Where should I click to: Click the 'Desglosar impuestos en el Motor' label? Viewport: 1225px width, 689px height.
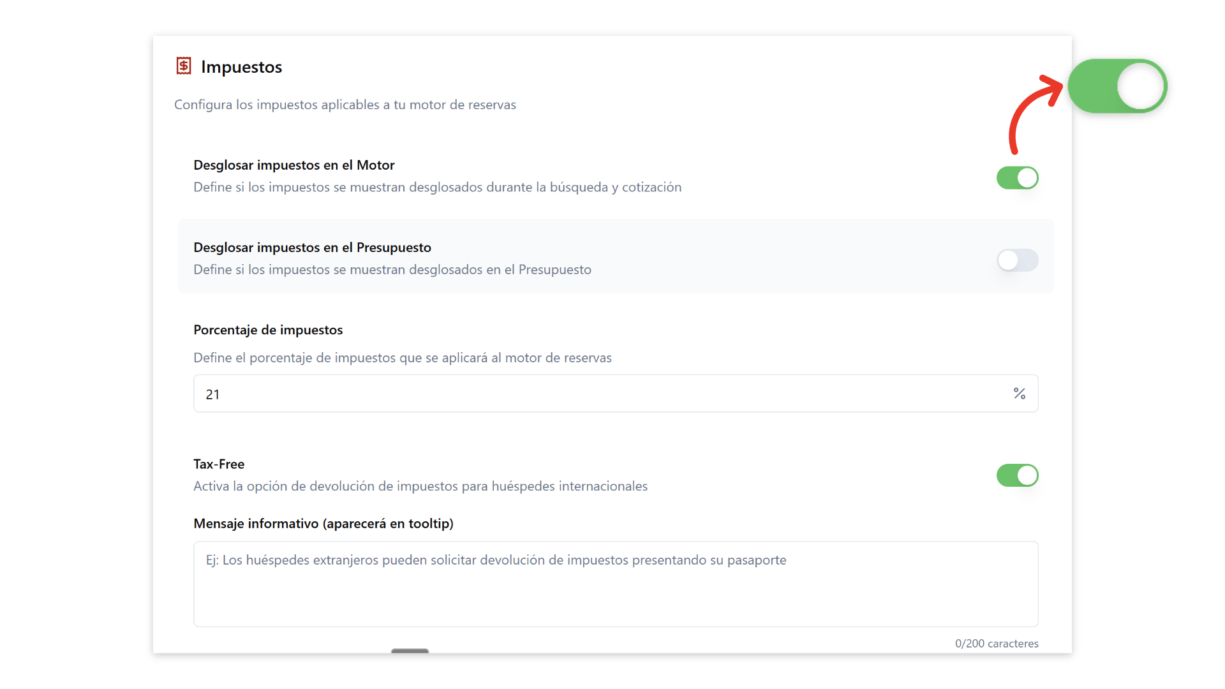pos(294,165)
